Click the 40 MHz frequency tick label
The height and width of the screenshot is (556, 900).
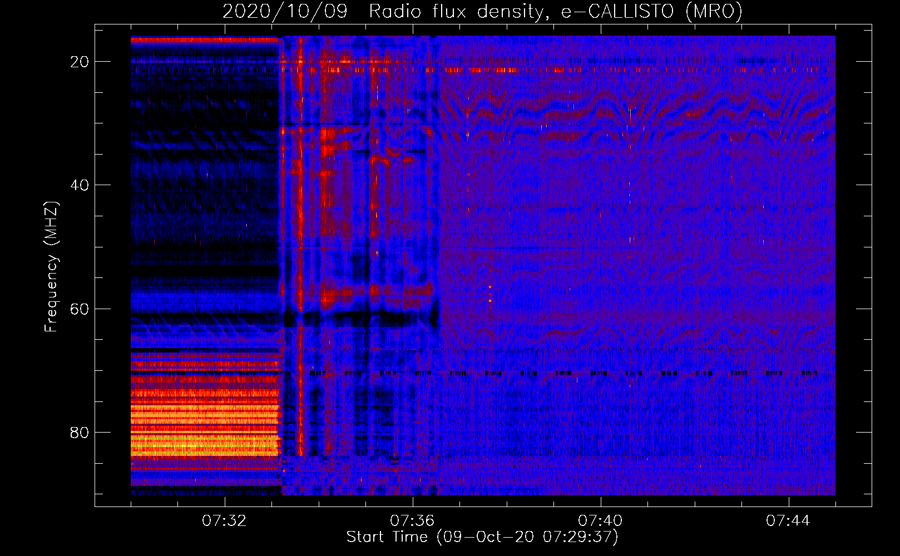tap(80, 185)
